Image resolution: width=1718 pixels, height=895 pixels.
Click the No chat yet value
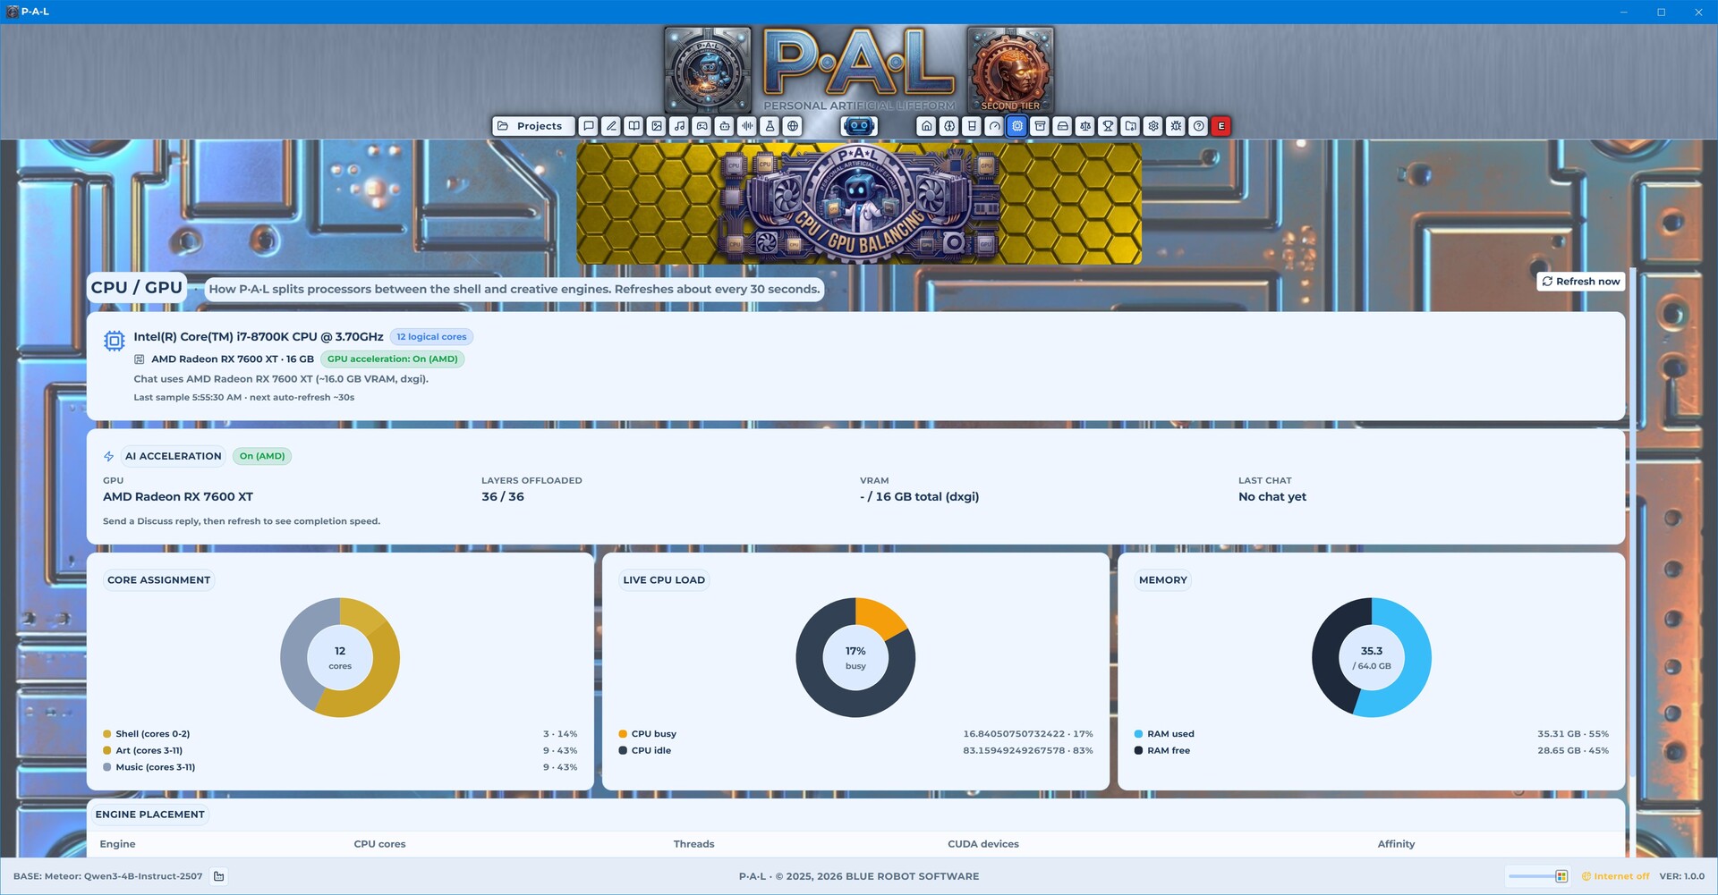1272,497
